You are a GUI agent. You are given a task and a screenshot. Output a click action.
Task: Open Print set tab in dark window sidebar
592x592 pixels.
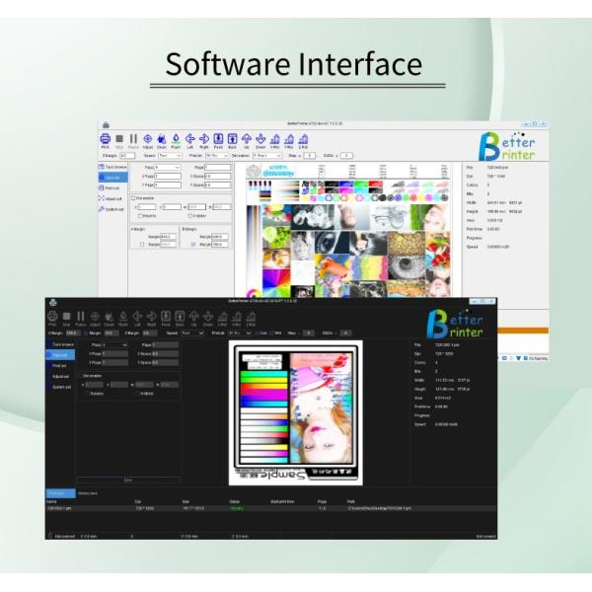coord(59,365)
